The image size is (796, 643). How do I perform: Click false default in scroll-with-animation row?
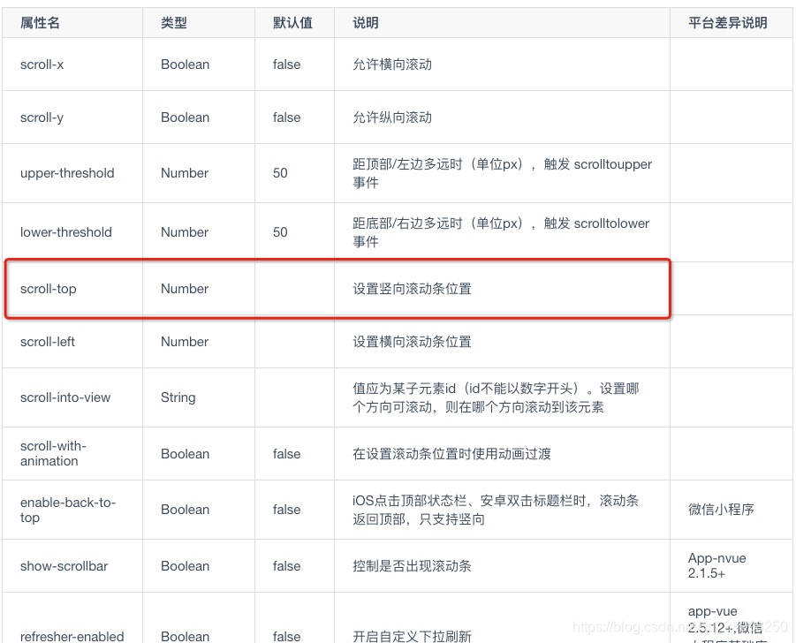(287, 454)
